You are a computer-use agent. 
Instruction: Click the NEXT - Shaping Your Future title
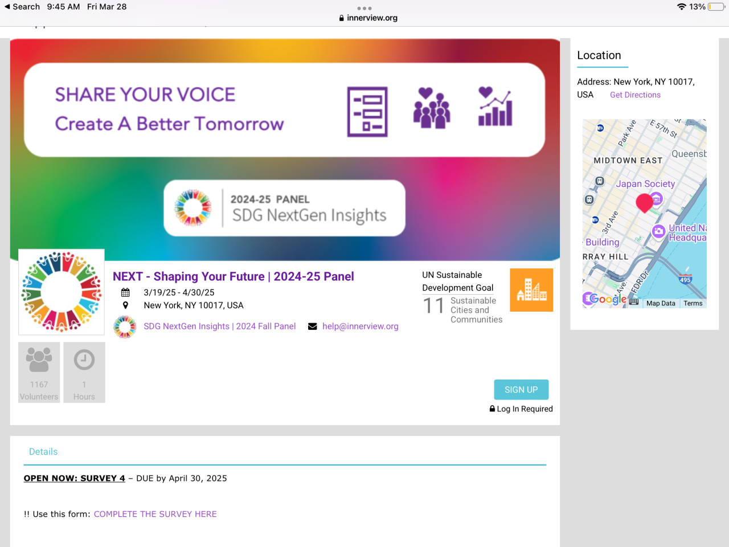(x=234, y=276)
